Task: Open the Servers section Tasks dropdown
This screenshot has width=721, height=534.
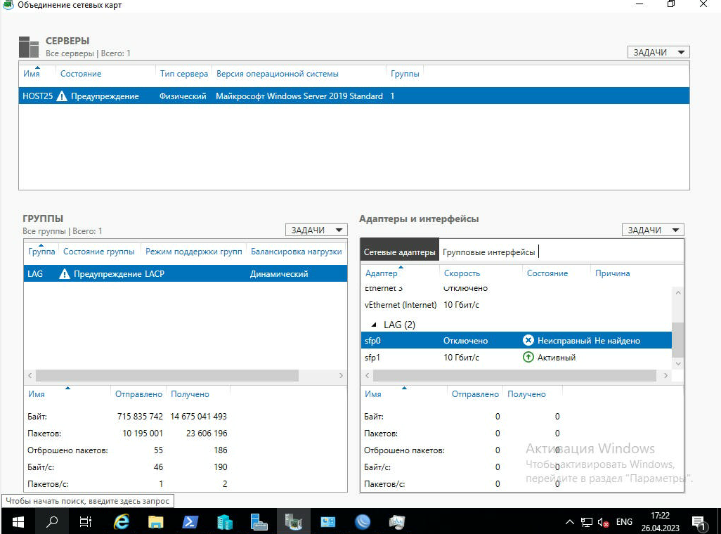Action: pyautogui.click(x=658, y=53)
